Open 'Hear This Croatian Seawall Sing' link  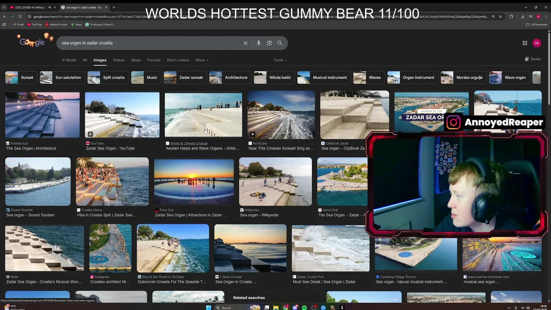pos(281,149)
